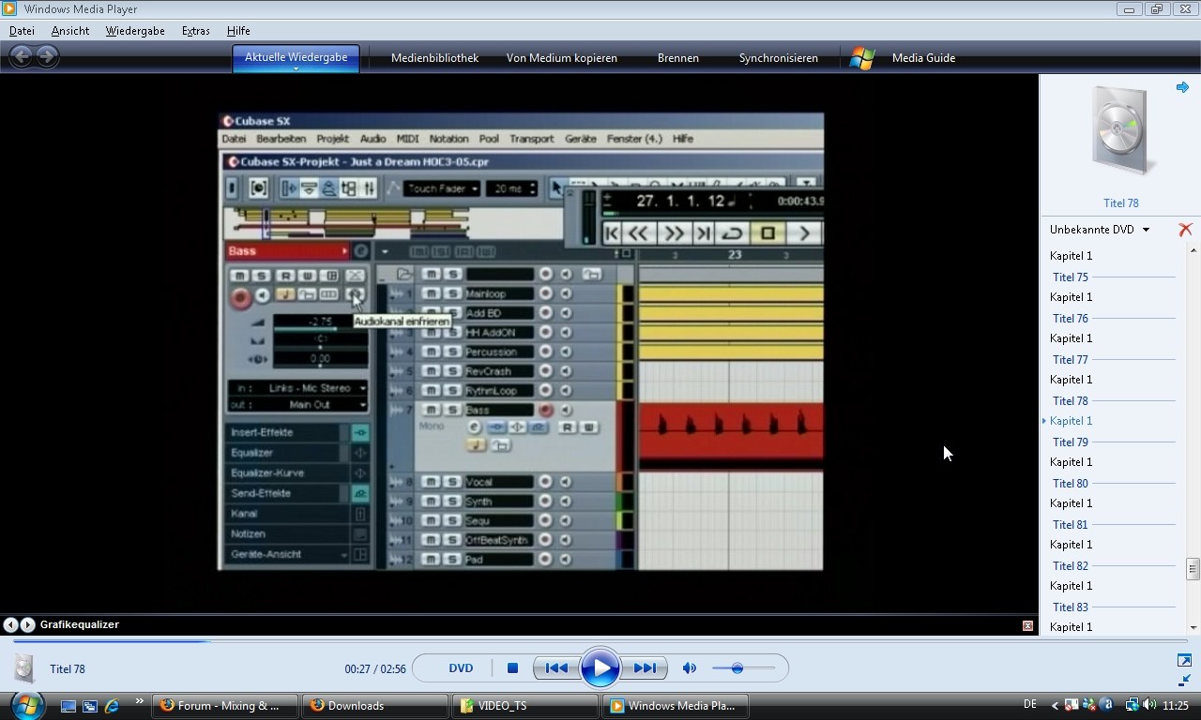Select the Synchronisieren tab

point(779,58)
